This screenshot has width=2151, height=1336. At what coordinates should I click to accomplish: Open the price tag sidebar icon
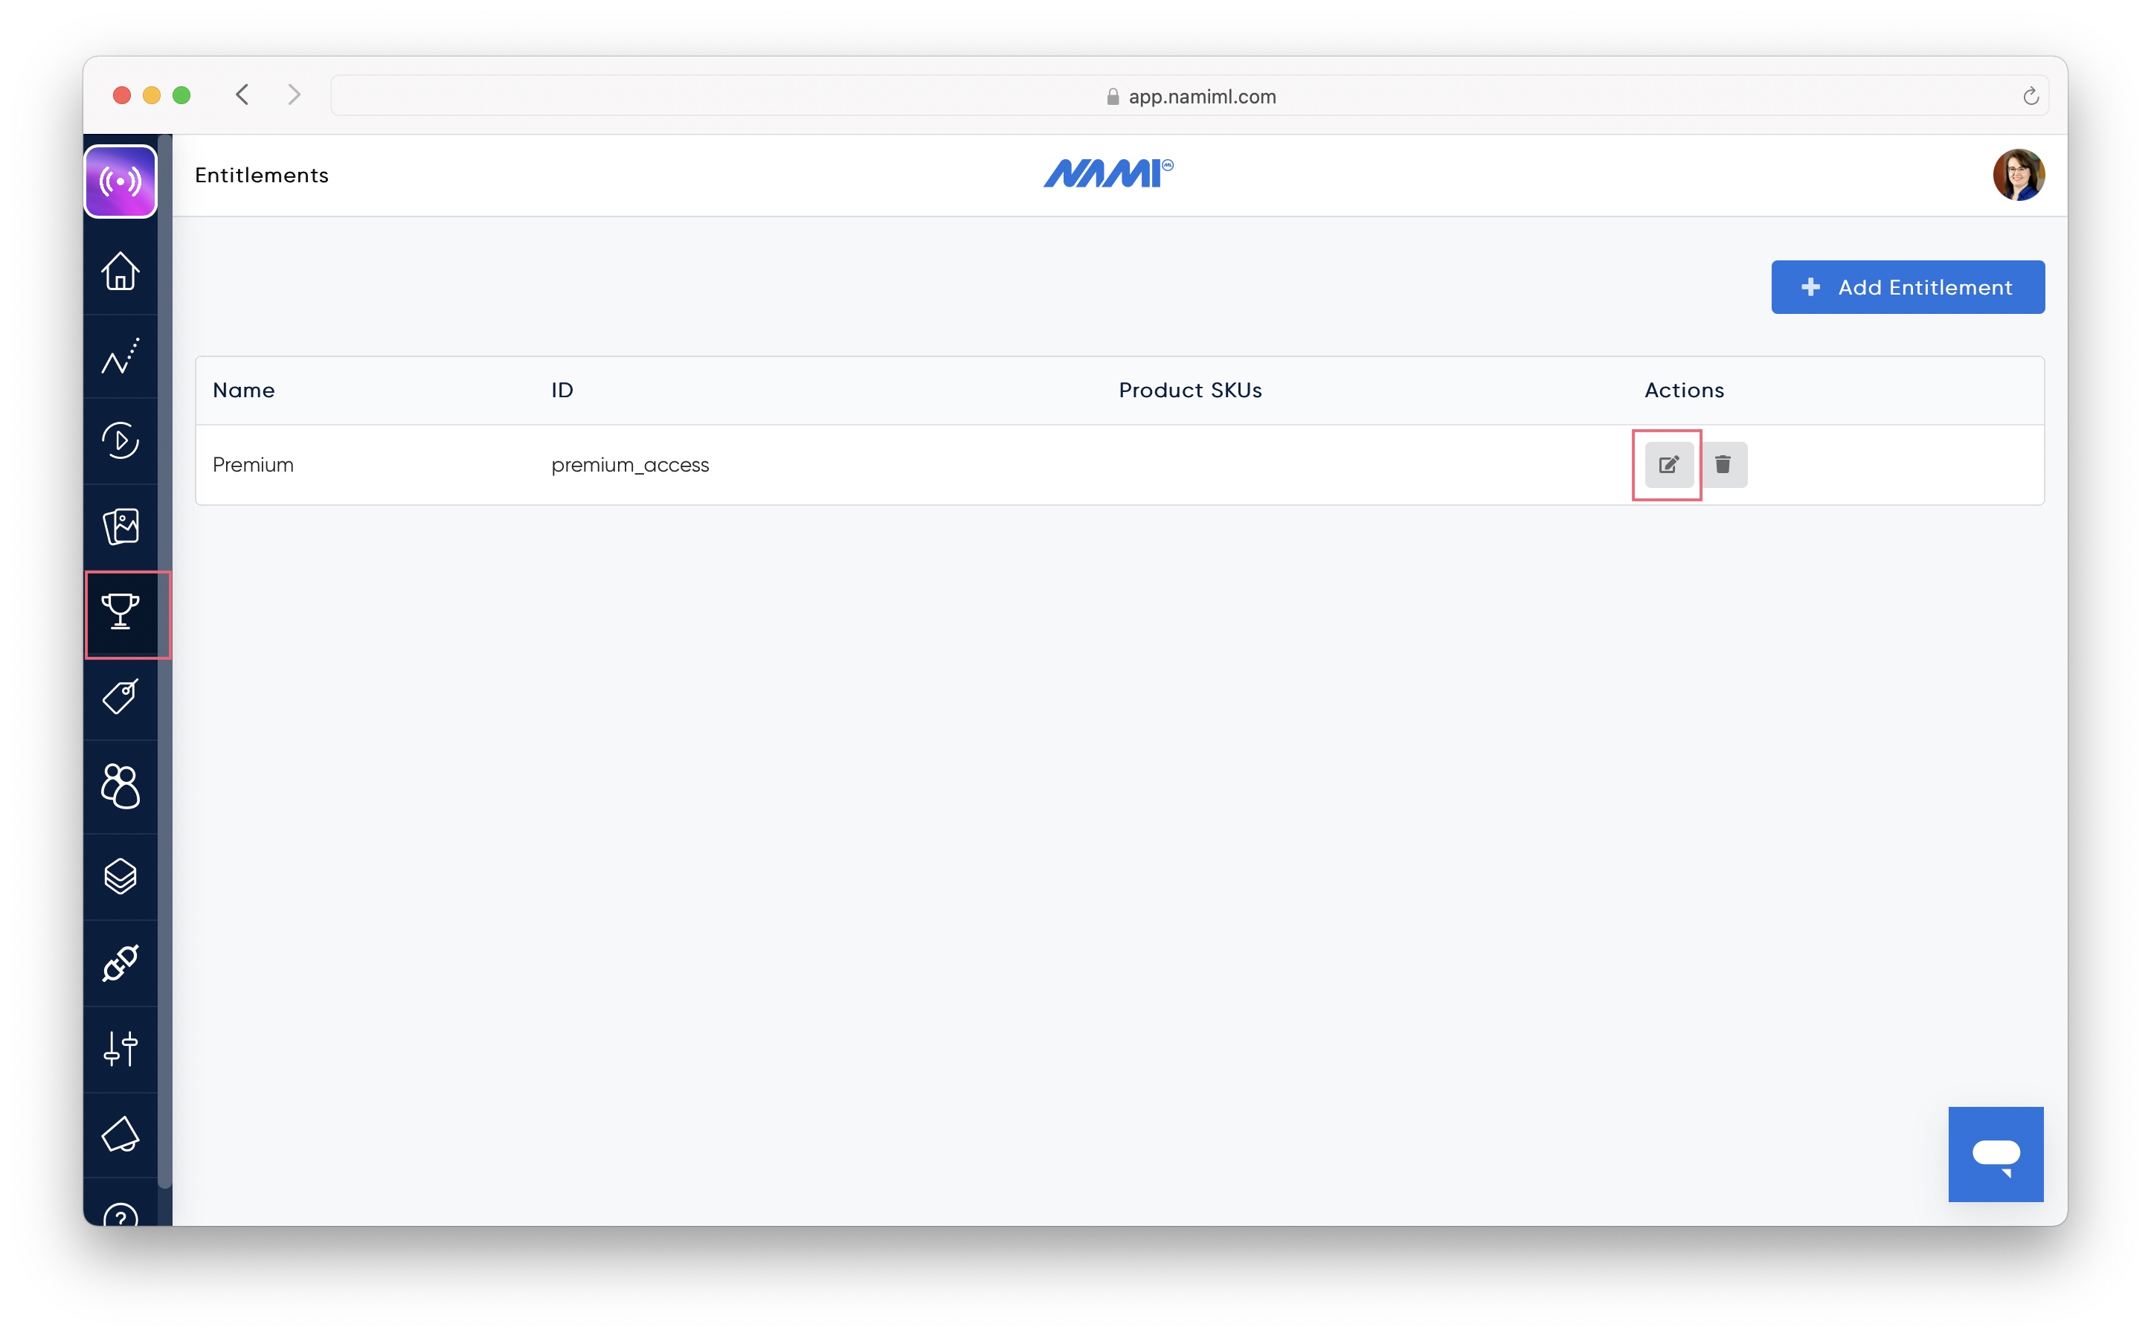click(x=120, y=697)
